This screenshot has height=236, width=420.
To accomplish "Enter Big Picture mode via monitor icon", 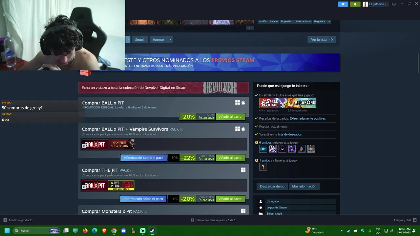I will (x=394, y=4).
